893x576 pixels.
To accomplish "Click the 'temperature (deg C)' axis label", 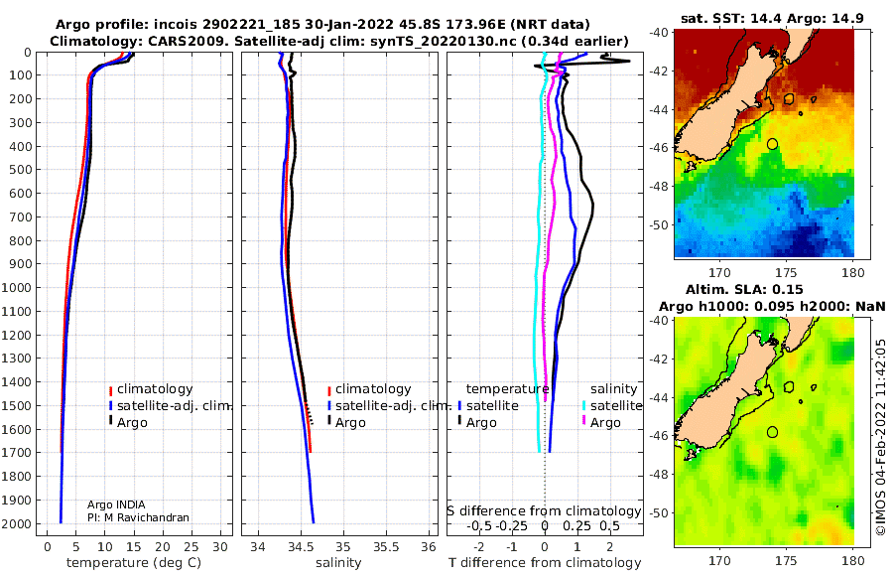I will click(134, 563).
